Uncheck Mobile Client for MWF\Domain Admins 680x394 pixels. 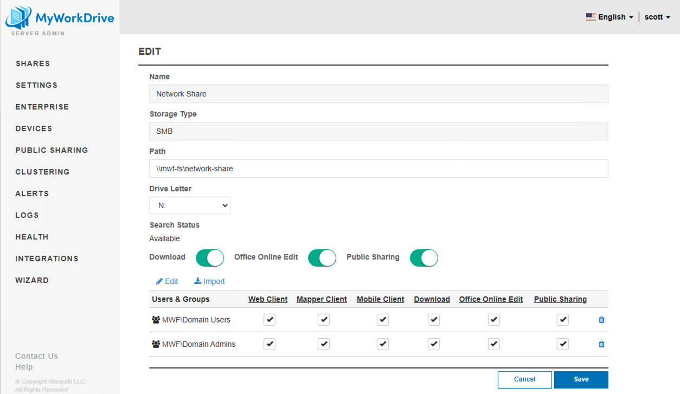coord(383,344)
